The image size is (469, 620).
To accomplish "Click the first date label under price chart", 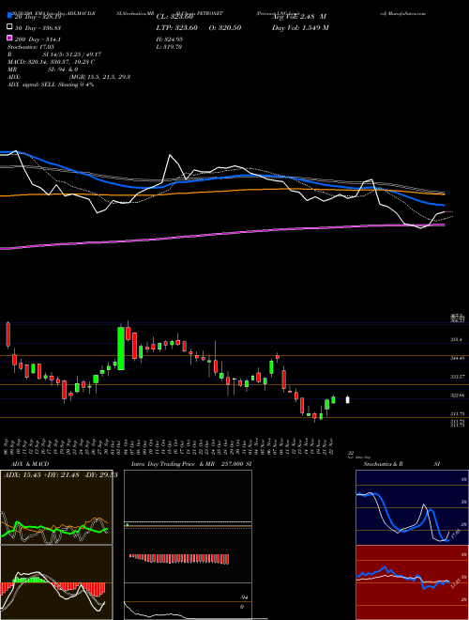I will click(8, 446).
